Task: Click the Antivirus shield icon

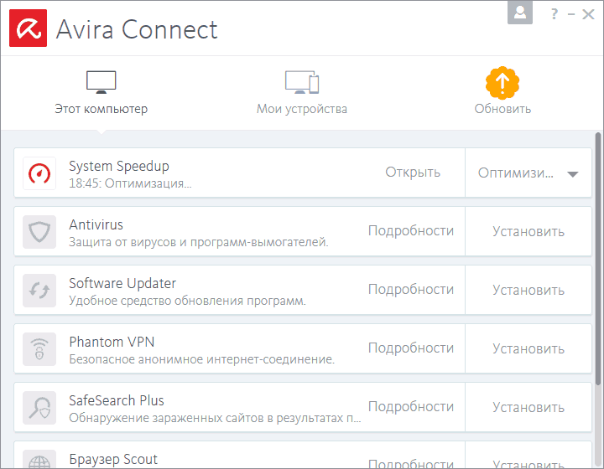Action: point(39,232)
